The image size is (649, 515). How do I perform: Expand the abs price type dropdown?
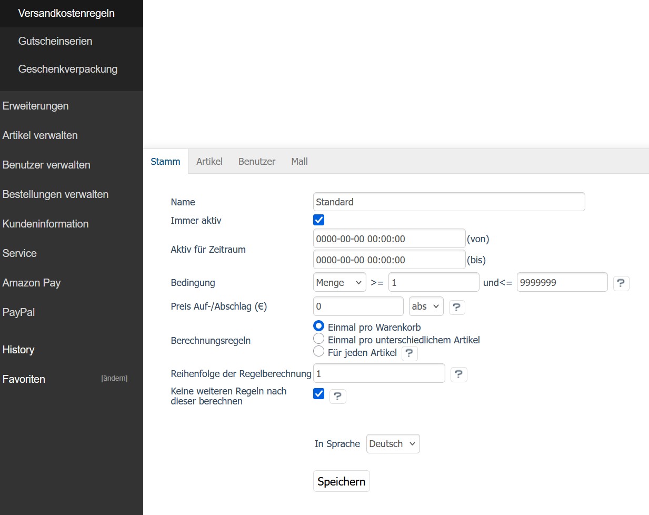(425, 306)
